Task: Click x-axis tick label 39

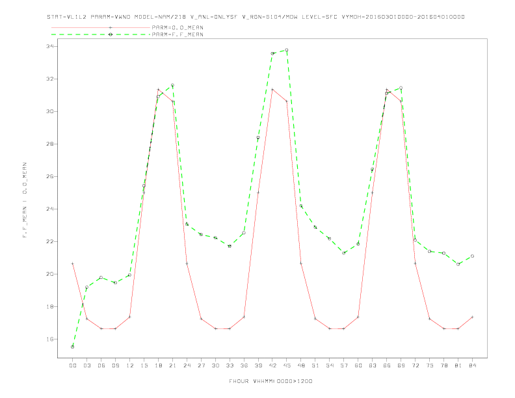Action: point(258,365)
